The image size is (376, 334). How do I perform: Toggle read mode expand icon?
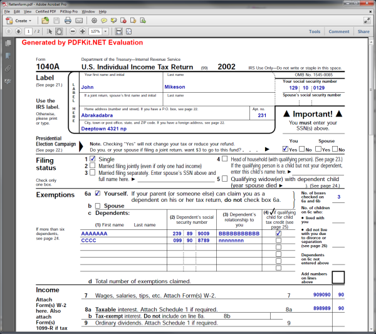367,21
